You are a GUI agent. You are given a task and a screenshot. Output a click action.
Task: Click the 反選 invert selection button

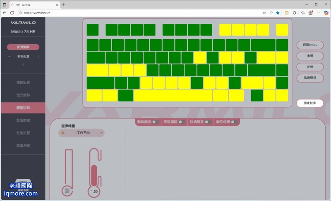tap(310, 67)
